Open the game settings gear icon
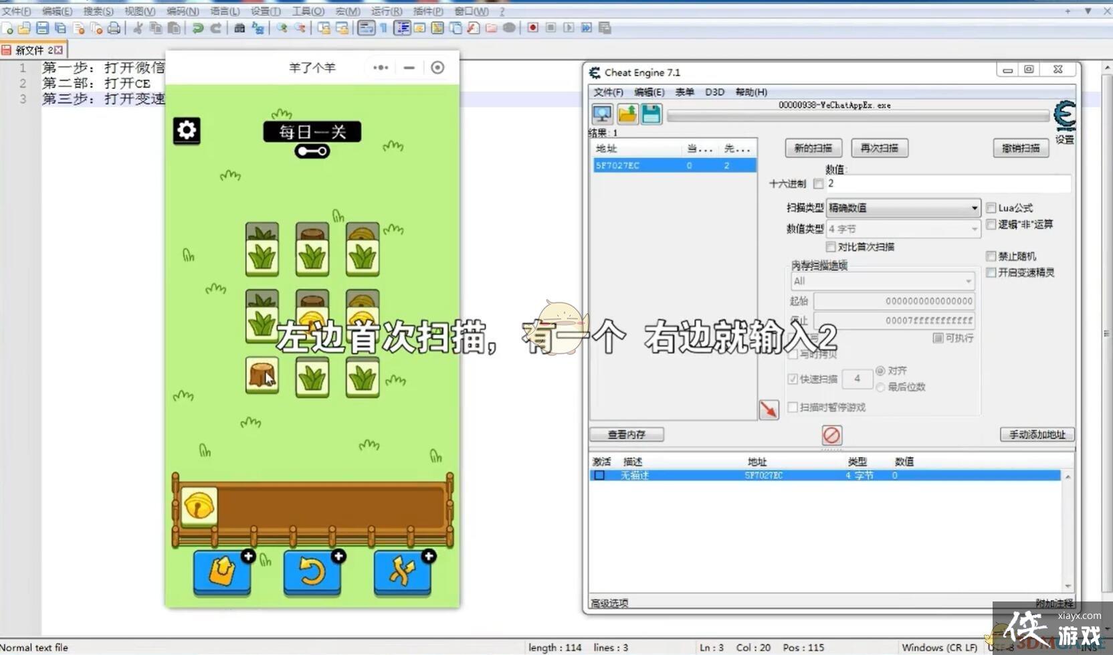 pos(187,130)
